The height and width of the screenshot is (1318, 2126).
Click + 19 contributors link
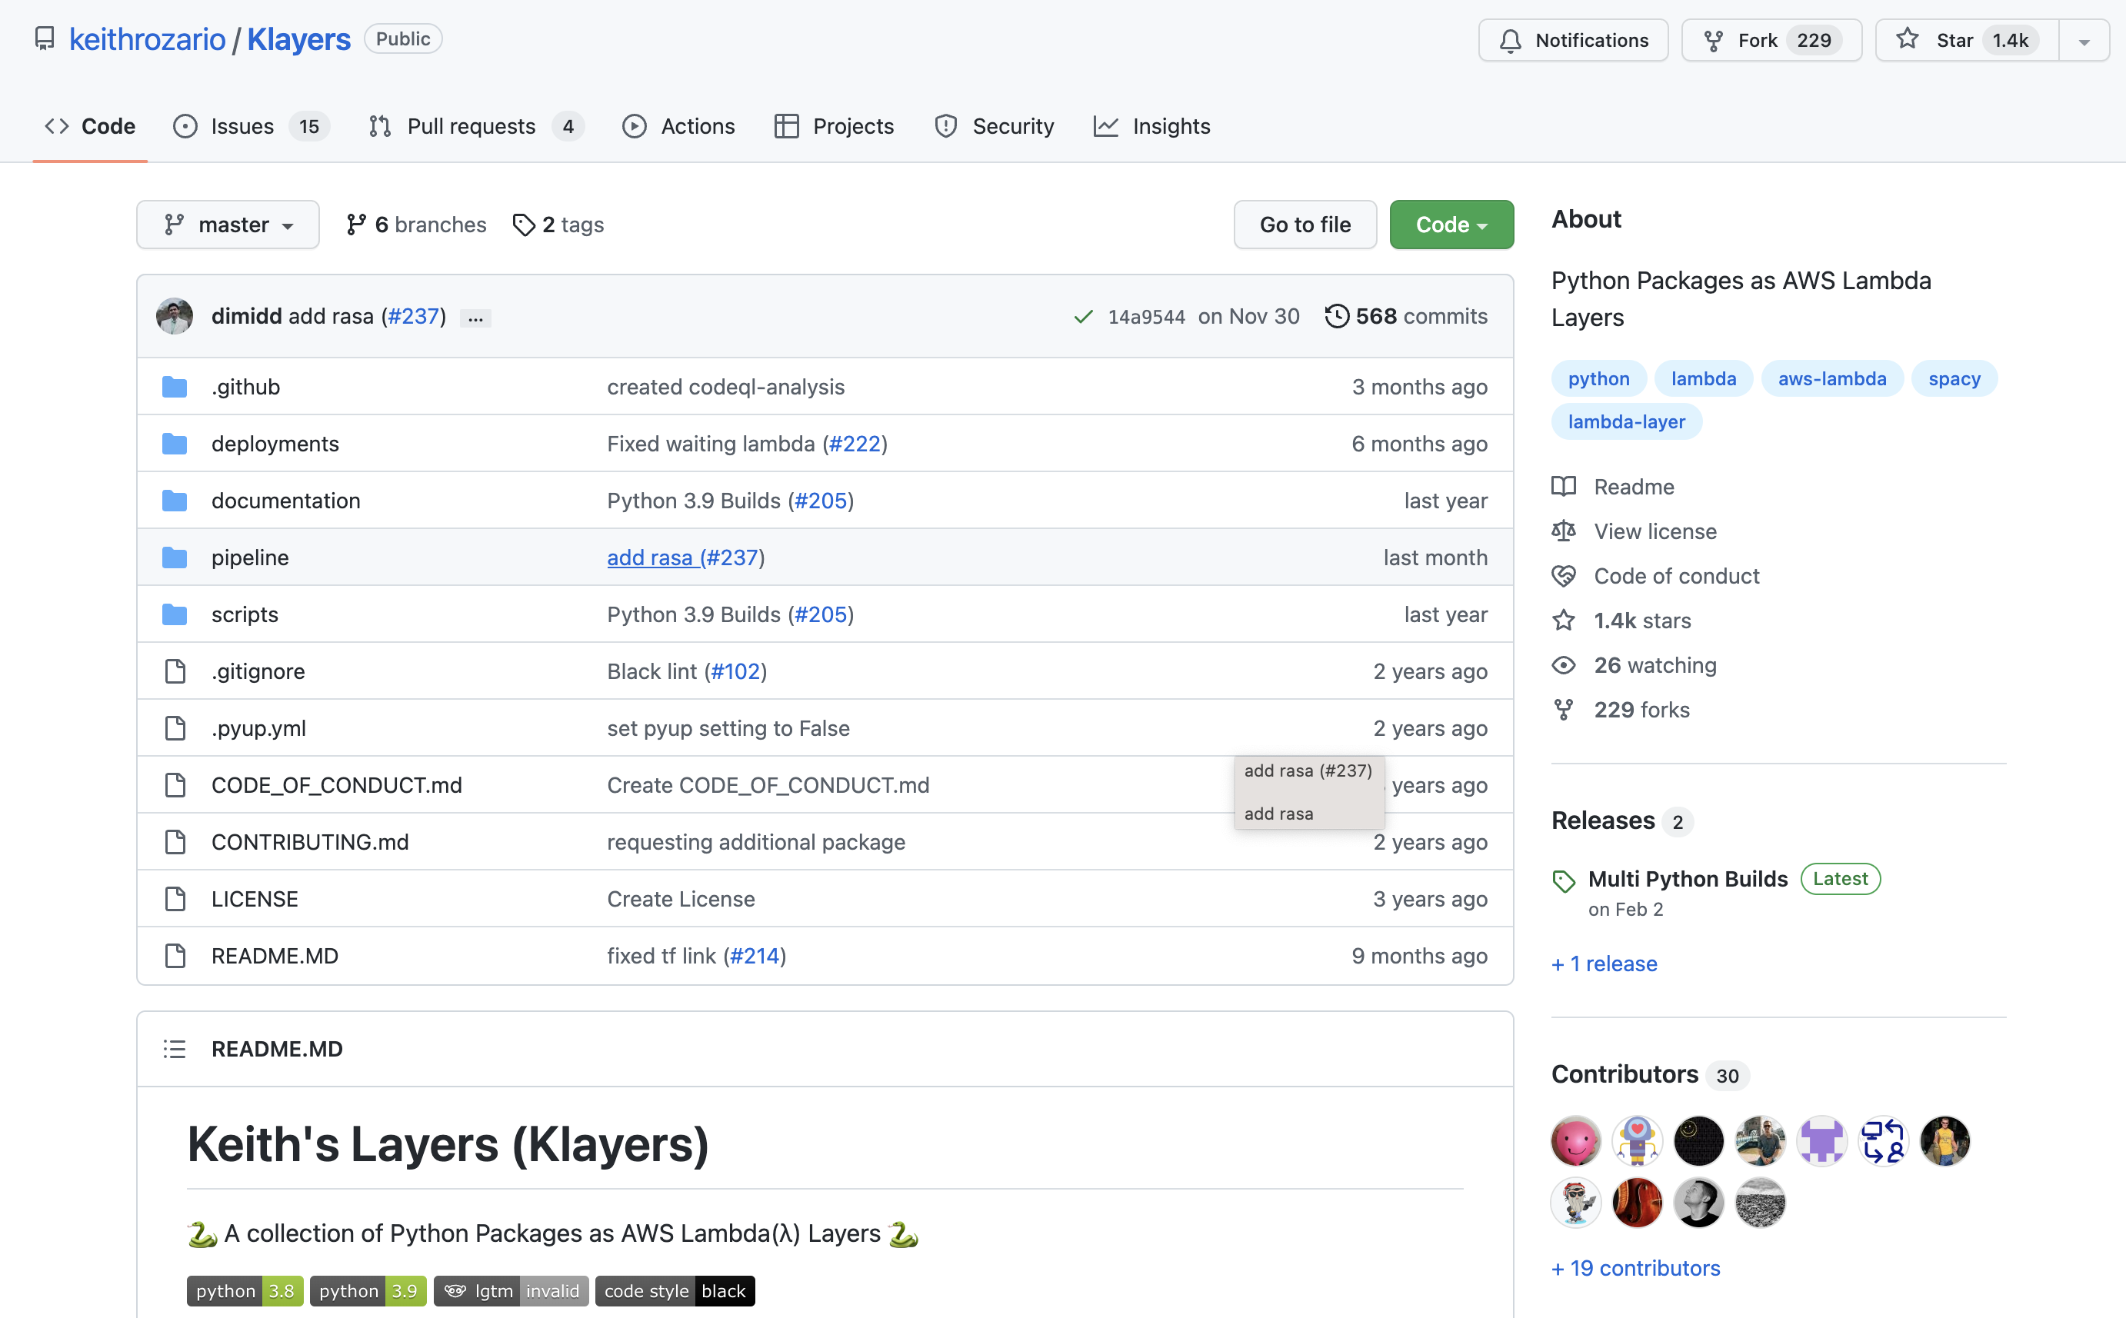[x=1635, y=1267]
